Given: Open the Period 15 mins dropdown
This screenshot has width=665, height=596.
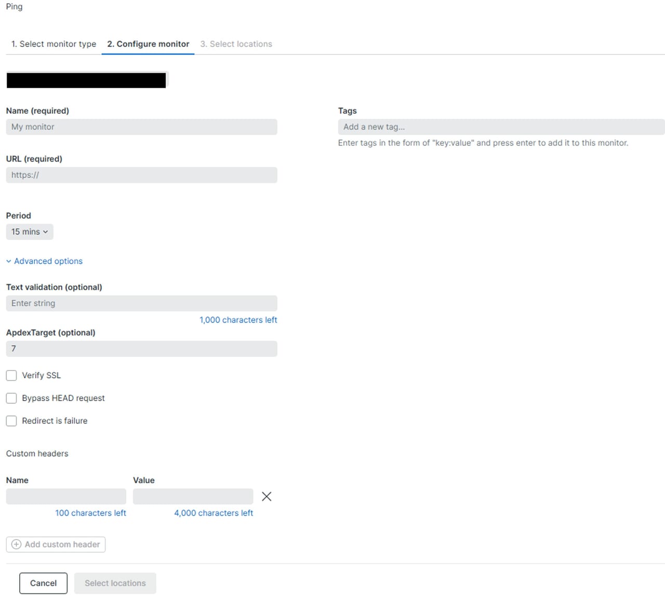Looking at the screenshot, I should [x=30, y=232].
